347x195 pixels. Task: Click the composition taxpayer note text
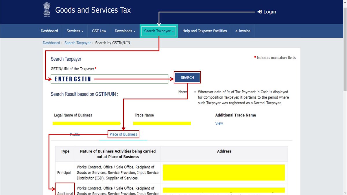pos(243,97)
